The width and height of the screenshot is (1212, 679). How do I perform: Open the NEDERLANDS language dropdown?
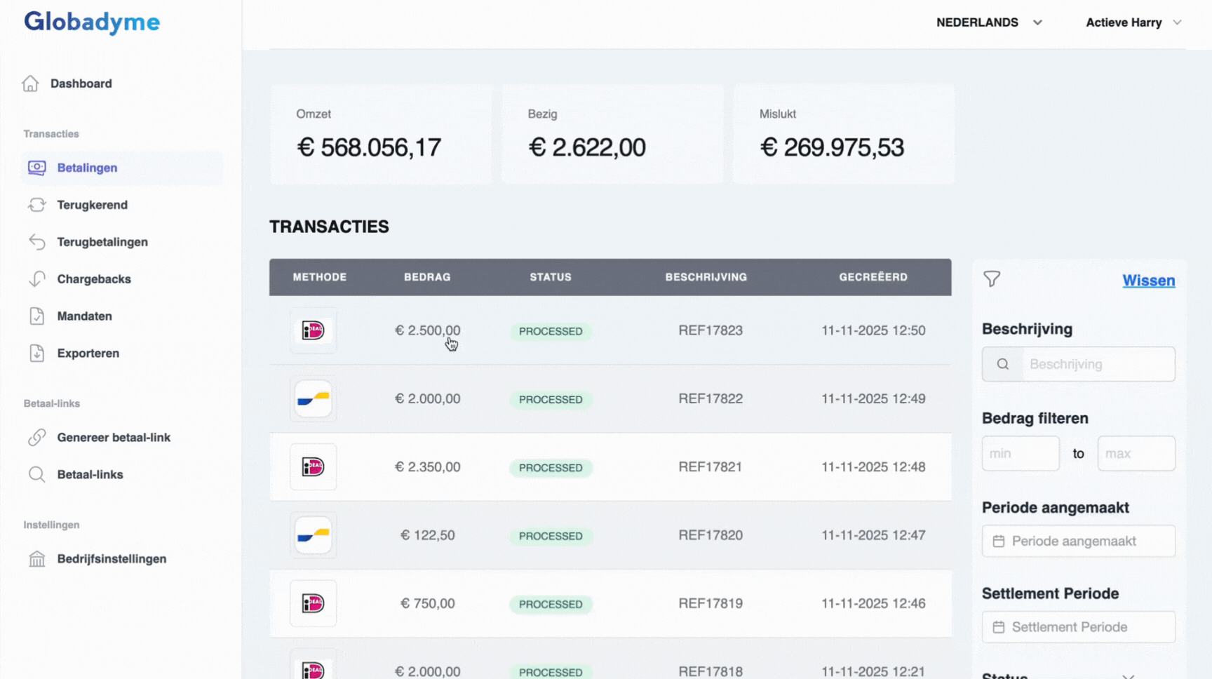coord(989,22)
